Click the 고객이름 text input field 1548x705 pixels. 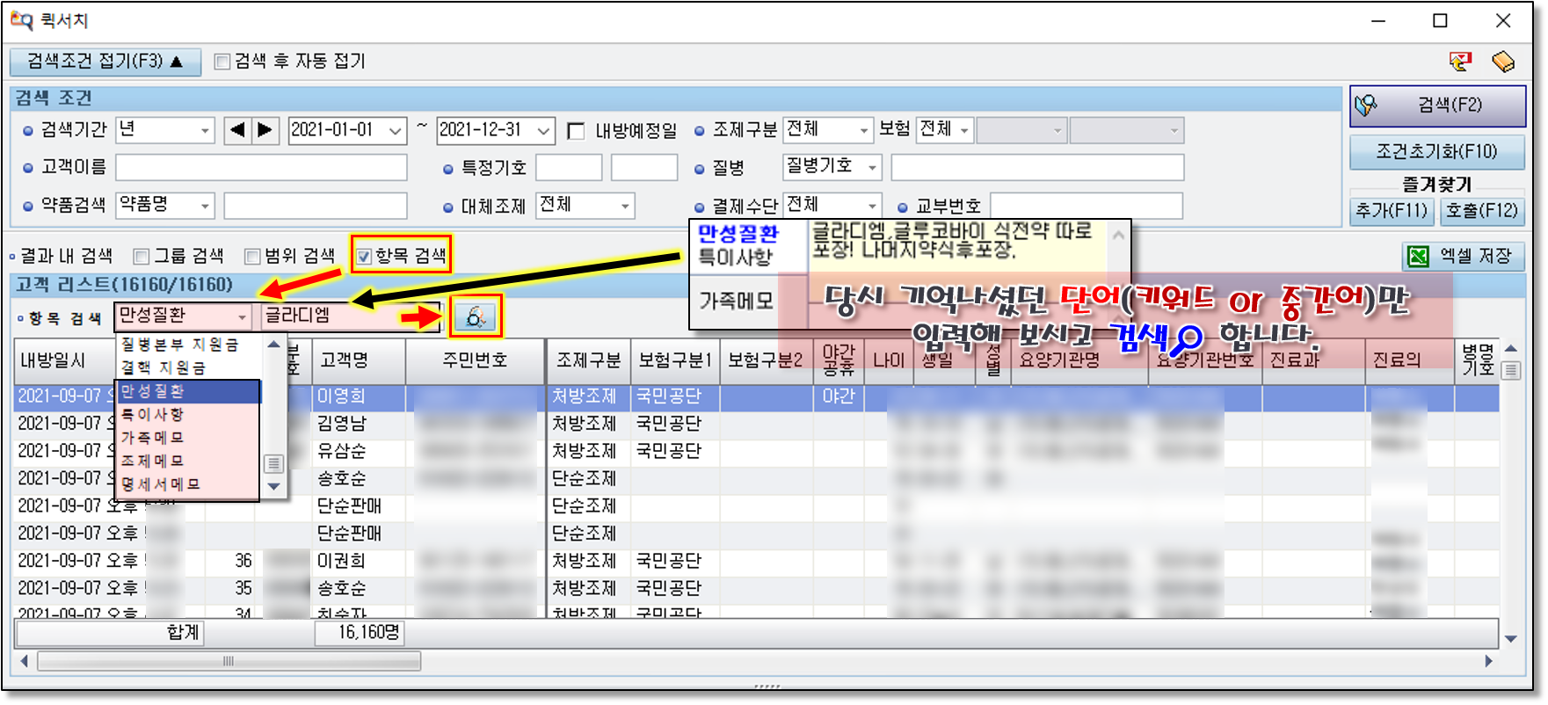pyautogui.click(x=261, y=167)
